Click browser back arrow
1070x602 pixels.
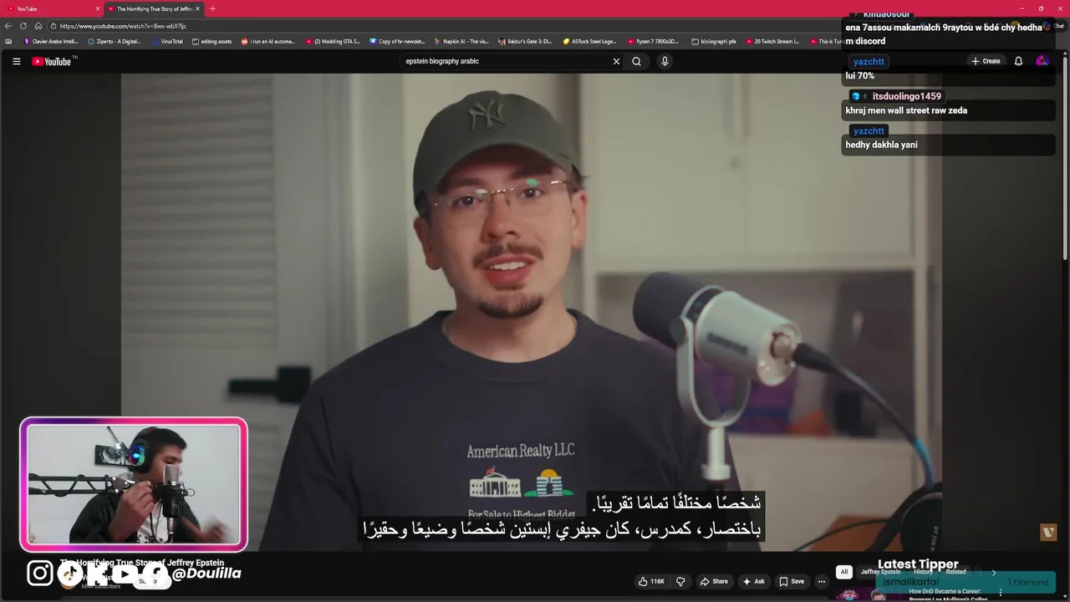[8, 26]
